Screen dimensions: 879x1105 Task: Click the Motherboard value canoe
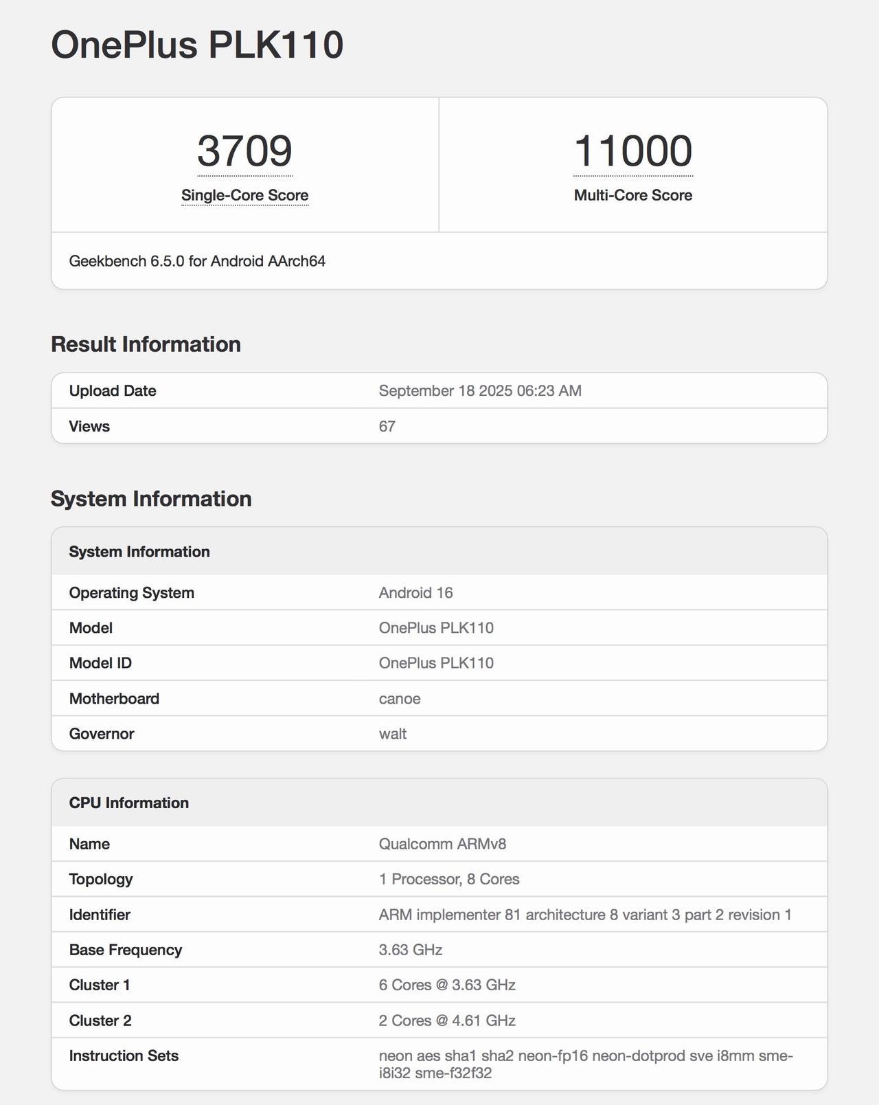[x=400, y=699]
